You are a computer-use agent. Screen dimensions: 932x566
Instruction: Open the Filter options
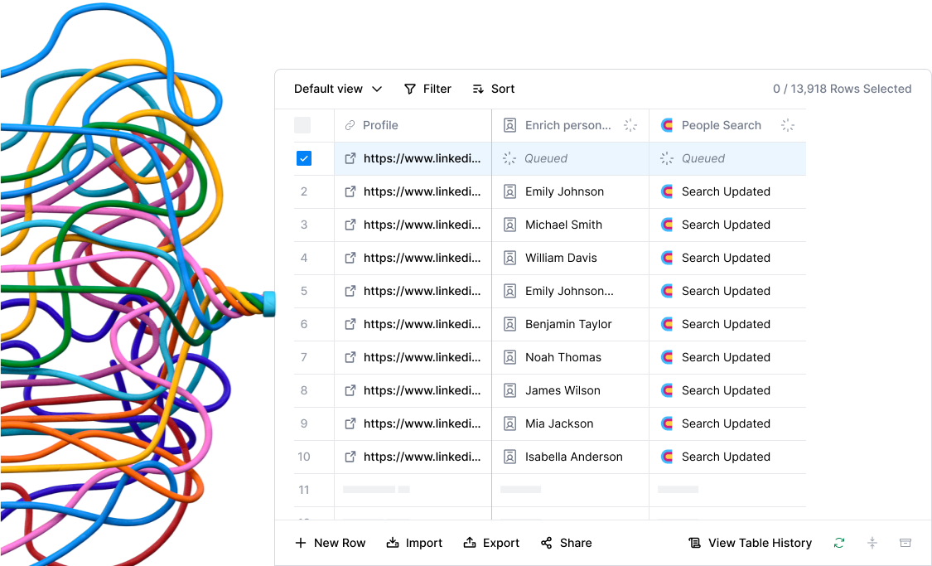[x=427, y=89]
